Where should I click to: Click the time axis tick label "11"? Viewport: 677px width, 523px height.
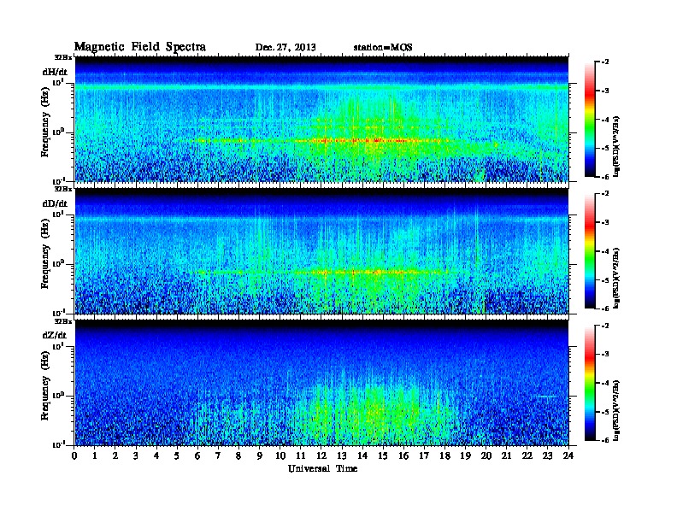pos(301,455)
